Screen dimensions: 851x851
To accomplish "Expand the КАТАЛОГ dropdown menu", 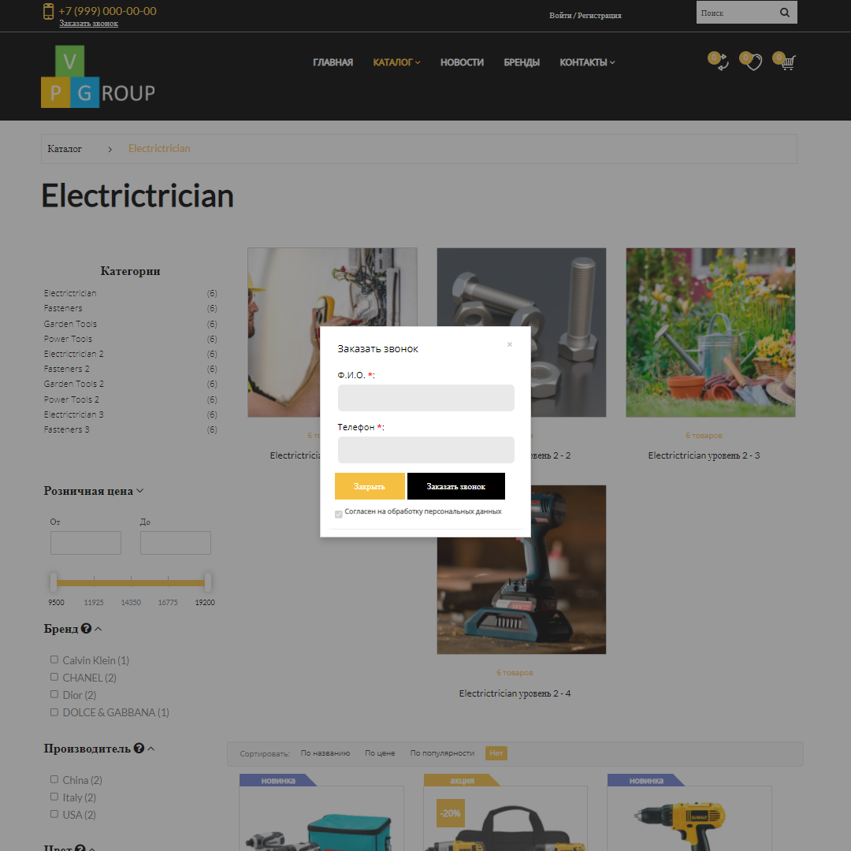I will coord(396,61).
